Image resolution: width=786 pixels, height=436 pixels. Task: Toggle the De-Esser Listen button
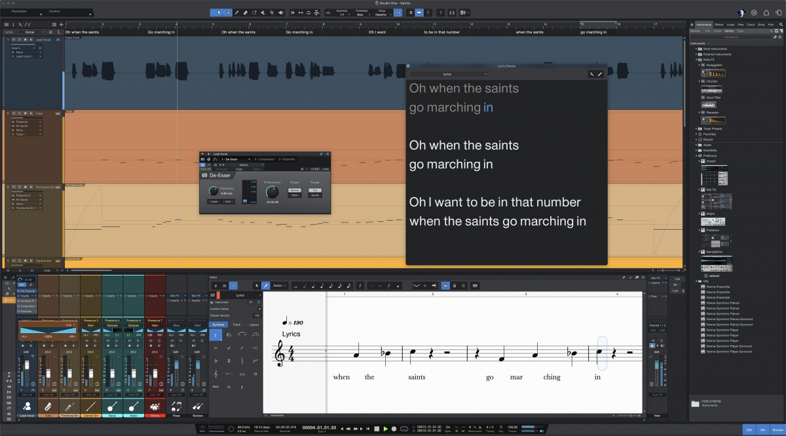click(x=214, y=202)
